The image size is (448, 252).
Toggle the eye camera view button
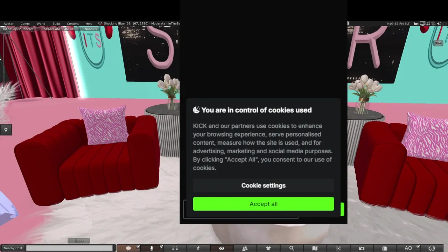222,248
